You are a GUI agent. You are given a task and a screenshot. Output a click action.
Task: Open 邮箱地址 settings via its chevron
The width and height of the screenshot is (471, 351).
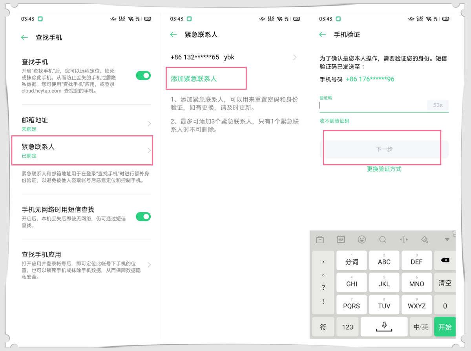(x=148, y=124)
